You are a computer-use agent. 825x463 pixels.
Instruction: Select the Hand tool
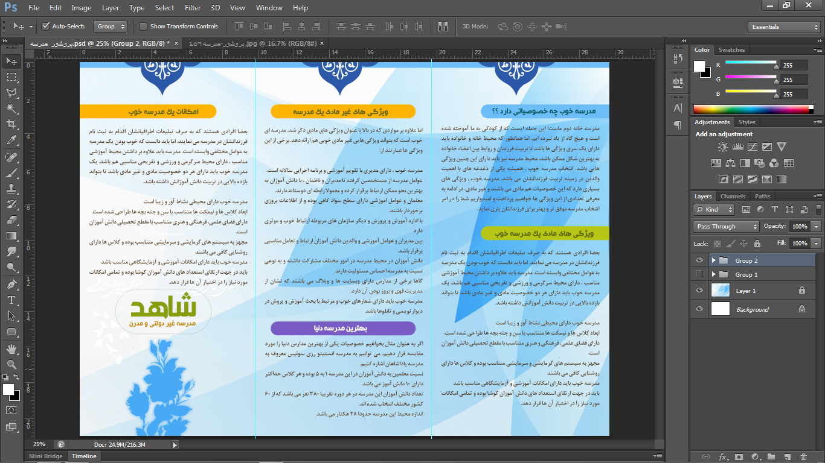pyautogui.click(x=11, y=348)
